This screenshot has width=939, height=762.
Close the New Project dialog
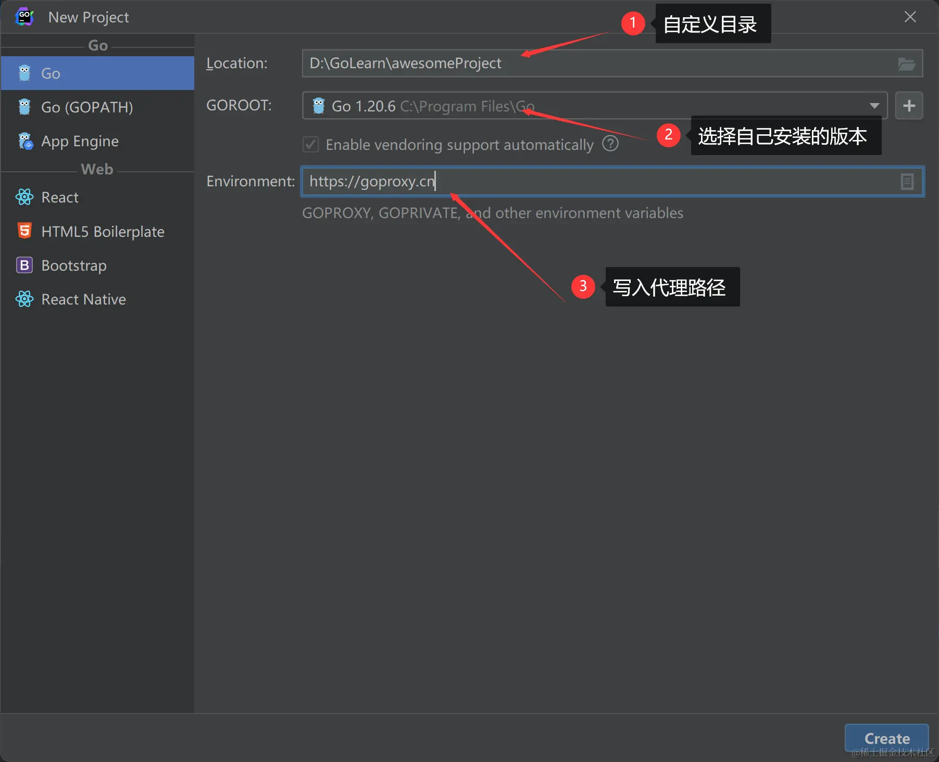(x=910, y=17)
